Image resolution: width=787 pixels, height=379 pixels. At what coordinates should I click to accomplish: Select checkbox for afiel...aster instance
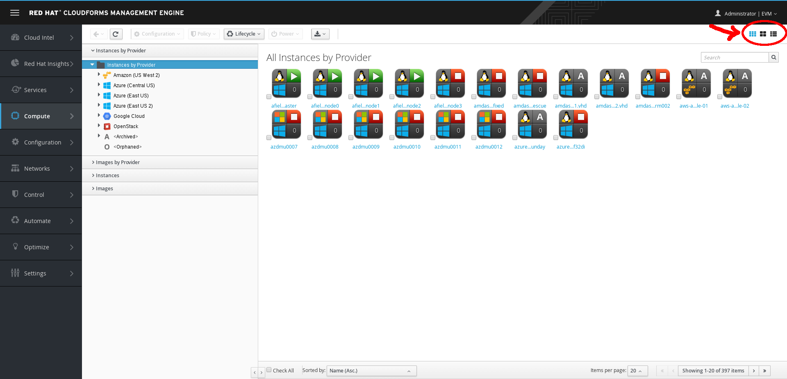tap(269, 97)
